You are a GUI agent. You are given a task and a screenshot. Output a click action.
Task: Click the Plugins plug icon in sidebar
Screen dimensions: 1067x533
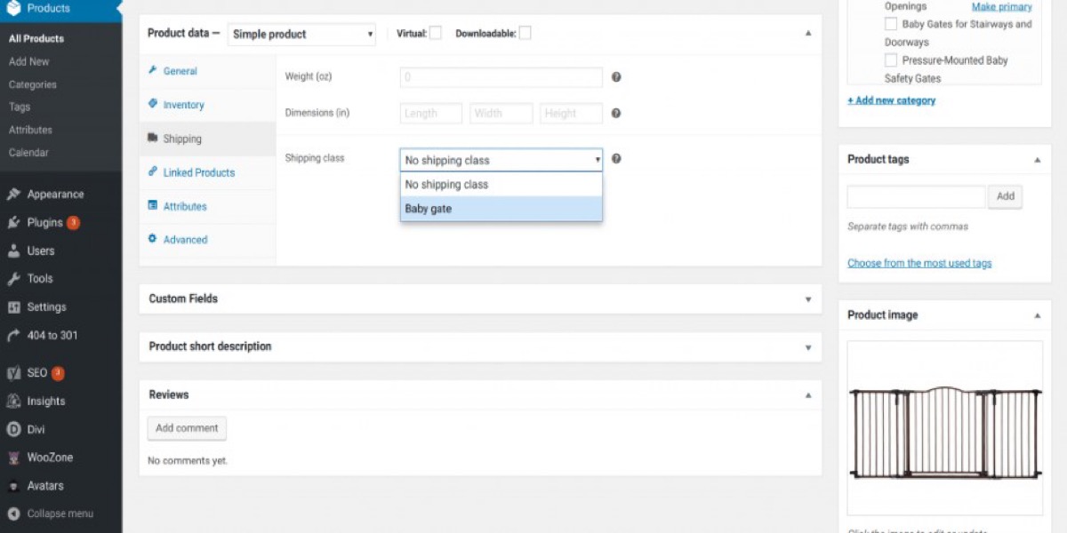(13, 223)
